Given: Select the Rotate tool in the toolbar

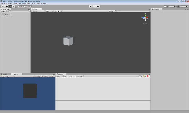Looking at the screenshot, I should tap(10, 7).
